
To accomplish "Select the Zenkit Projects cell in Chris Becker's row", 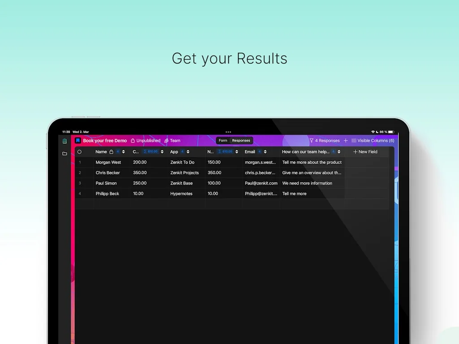I will coord(184,173).
